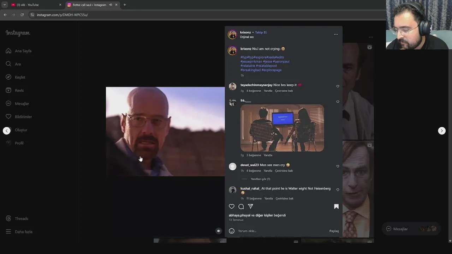Follow krixonz with Takip Et
The height and width of the screenshot is (254, 452).
click(x=261, y=32)
